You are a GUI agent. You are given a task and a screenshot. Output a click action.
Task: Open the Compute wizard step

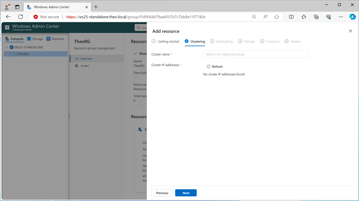(x=270, y=41)
